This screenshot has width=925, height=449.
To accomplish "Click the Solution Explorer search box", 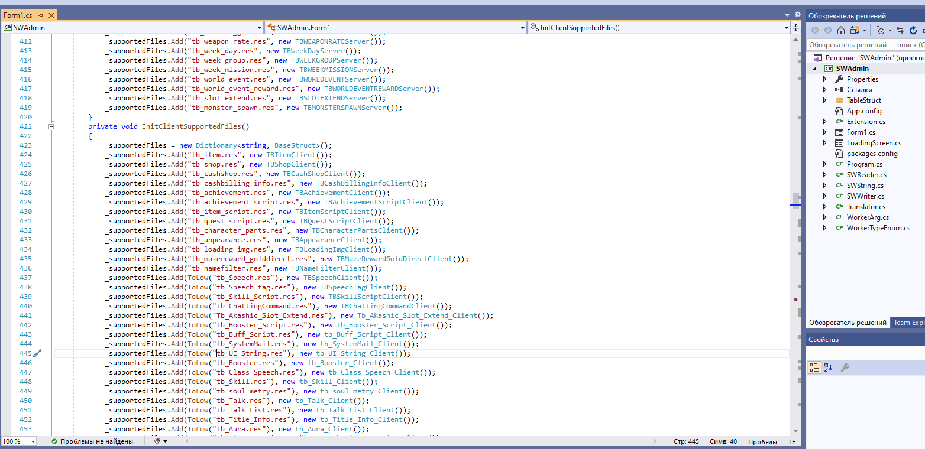I will (865, 45).
